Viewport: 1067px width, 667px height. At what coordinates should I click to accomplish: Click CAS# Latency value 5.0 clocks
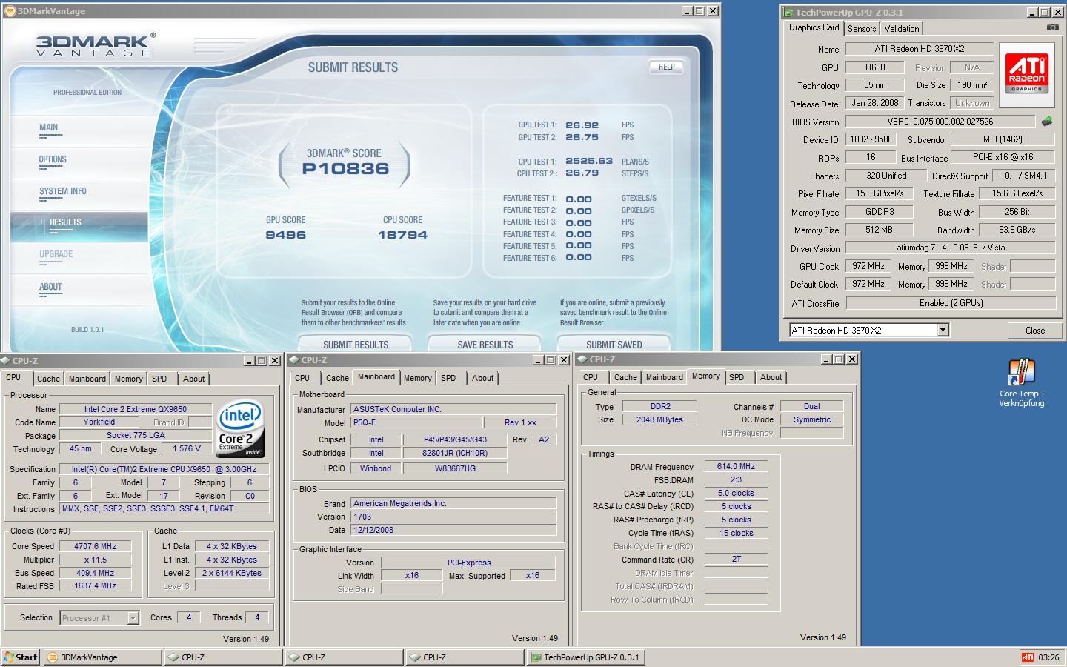(736, 493)
